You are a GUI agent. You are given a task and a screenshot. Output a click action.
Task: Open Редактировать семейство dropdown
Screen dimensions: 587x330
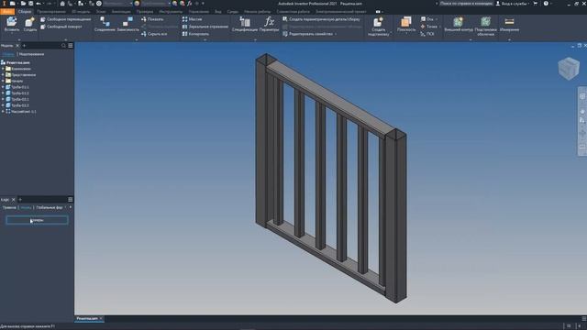click(x=310, y=34)
